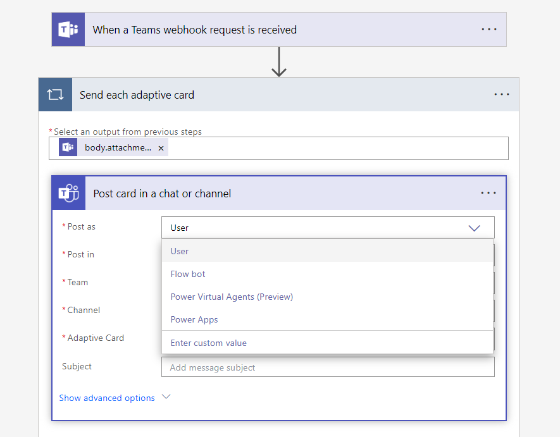Click the Teams icon on webhook trigger

tap(68, 30)
